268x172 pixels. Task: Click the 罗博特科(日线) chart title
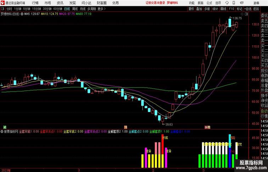tap(10, 14)
